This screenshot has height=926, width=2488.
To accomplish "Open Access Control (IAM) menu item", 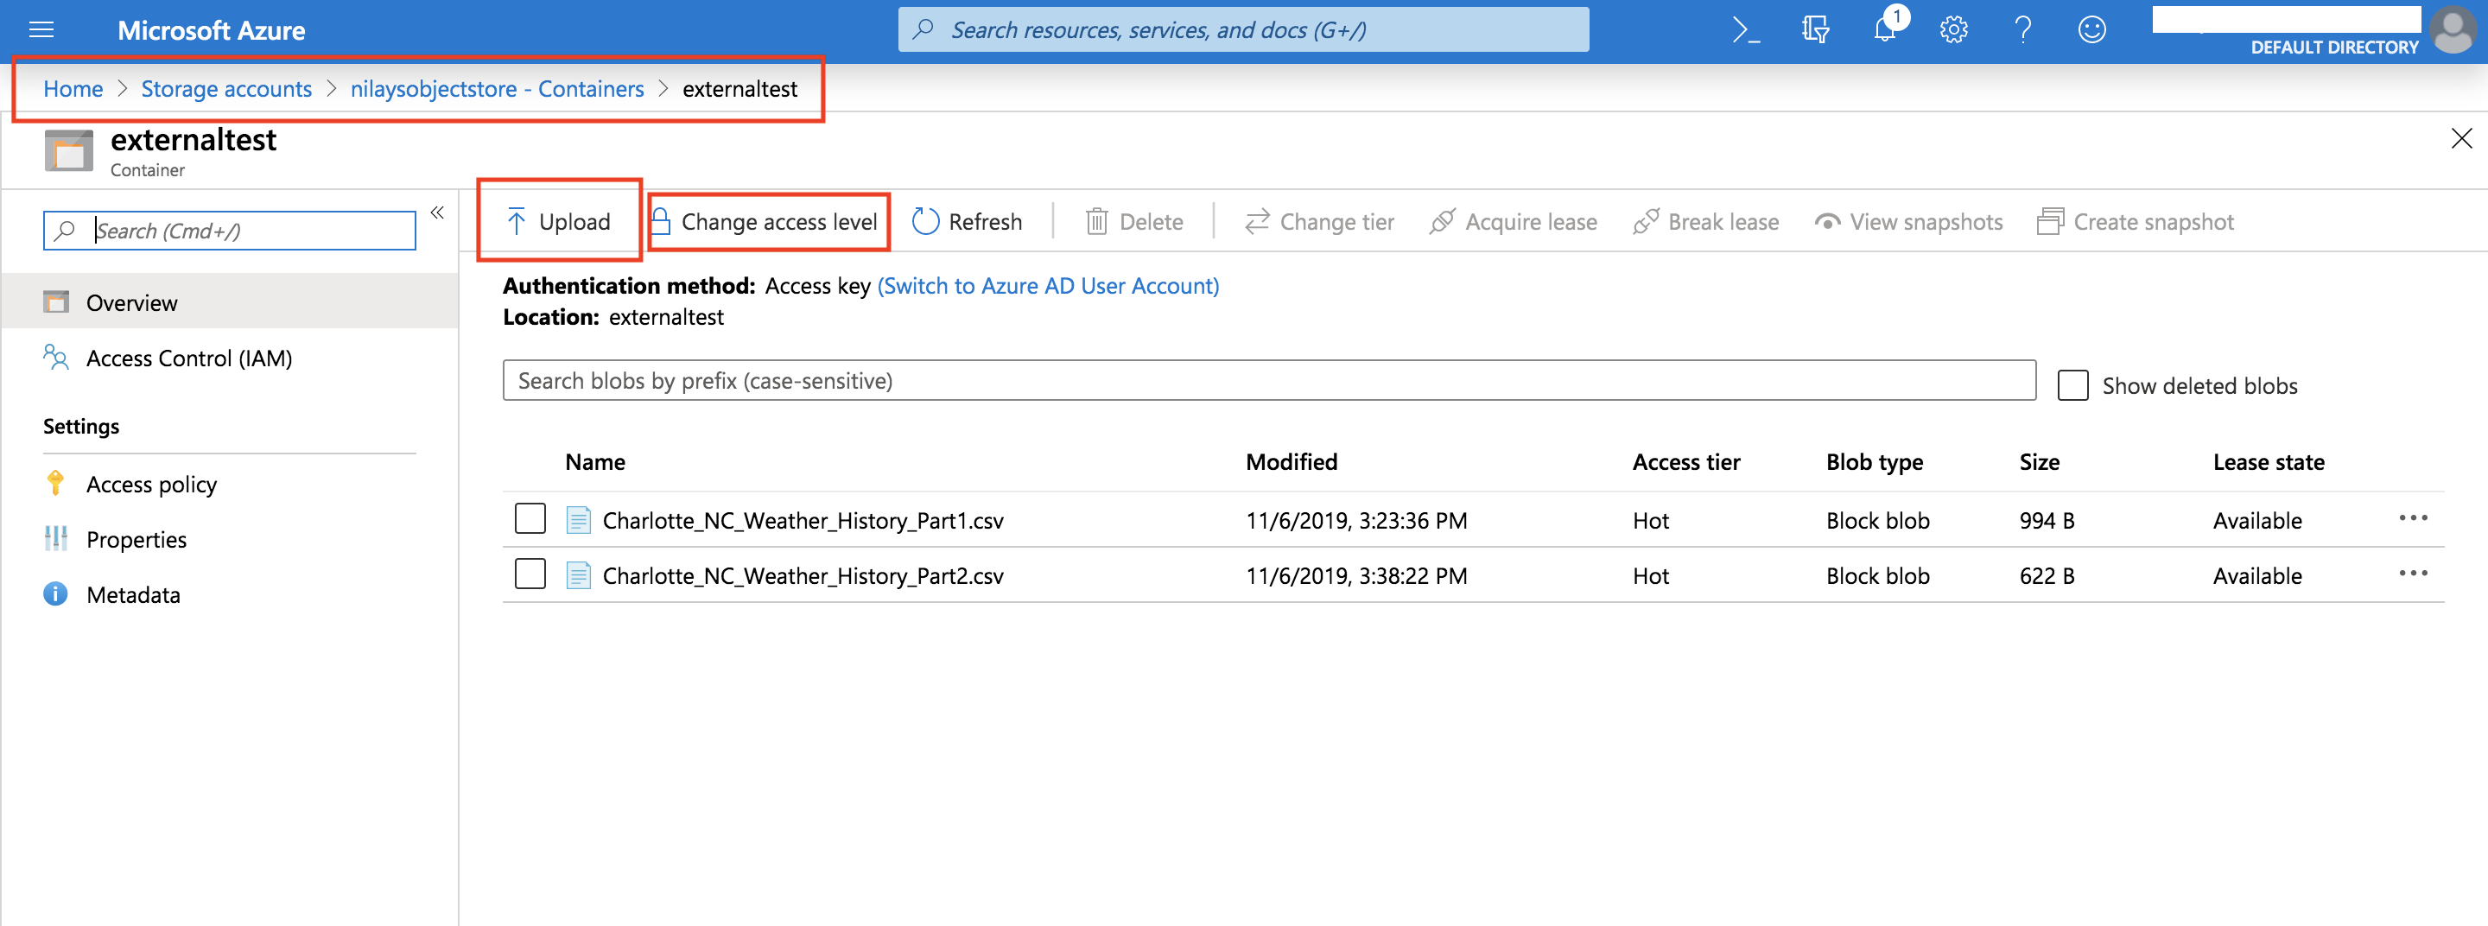I will click(x=188, y=358).
